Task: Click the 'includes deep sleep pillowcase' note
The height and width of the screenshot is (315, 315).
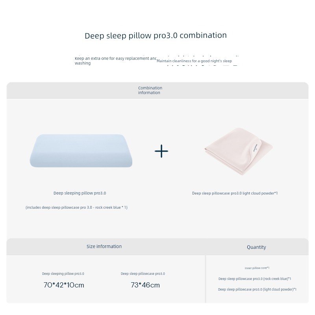Action: 76,208
